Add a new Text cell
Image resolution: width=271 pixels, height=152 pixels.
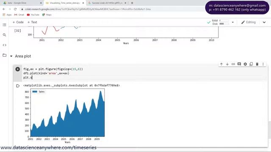32,22
